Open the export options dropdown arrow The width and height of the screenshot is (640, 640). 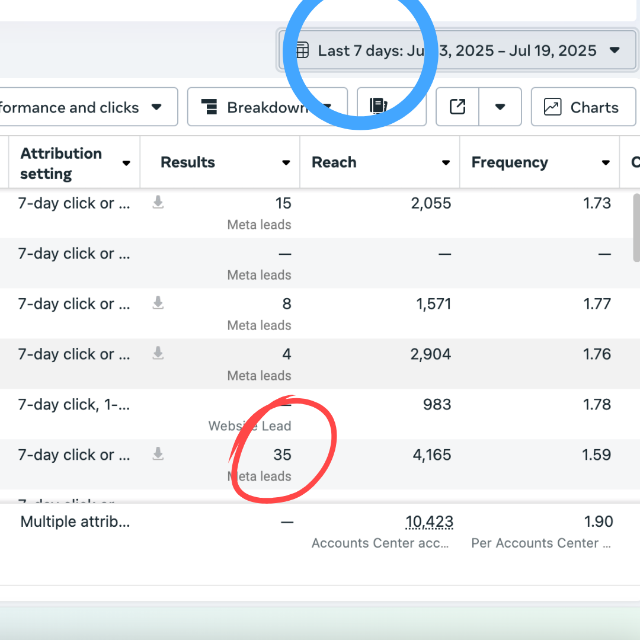pos(500,107)
